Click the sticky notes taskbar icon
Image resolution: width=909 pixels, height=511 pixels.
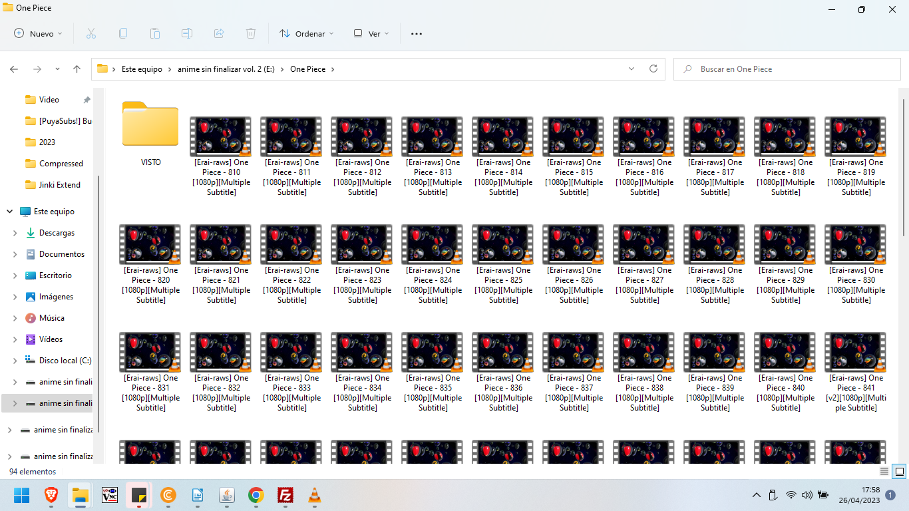(x=139, y=495)
